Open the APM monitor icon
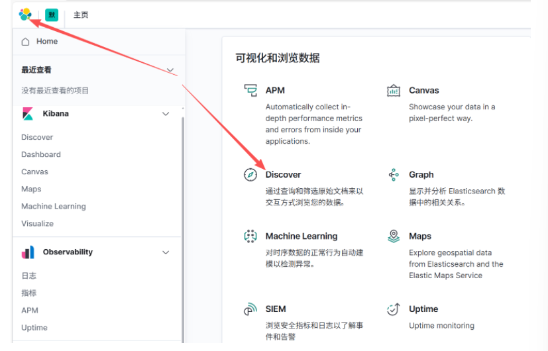Viewport: 548px width, 351px height. (250, 91)
